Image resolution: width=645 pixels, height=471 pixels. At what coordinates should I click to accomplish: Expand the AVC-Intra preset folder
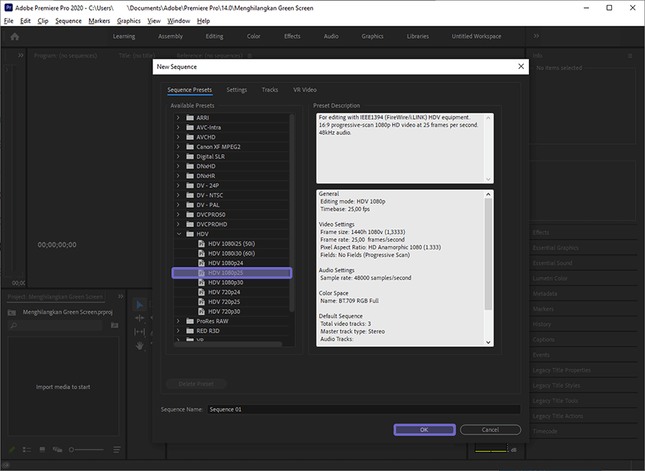click(x=178, y=127)
